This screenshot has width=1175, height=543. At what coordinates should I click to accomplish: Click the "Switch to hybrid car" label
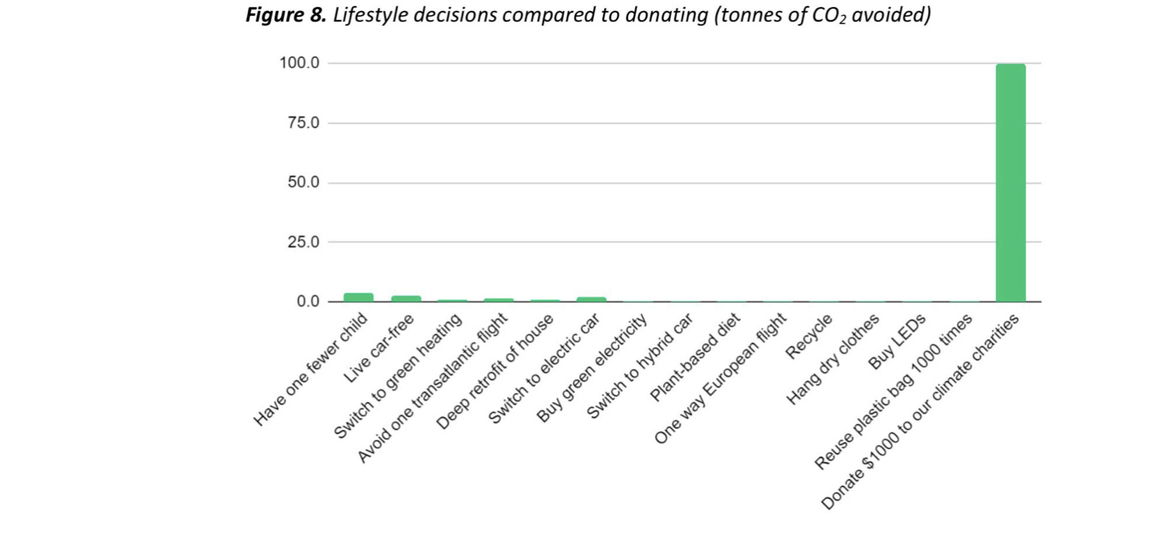pos(639,366)
